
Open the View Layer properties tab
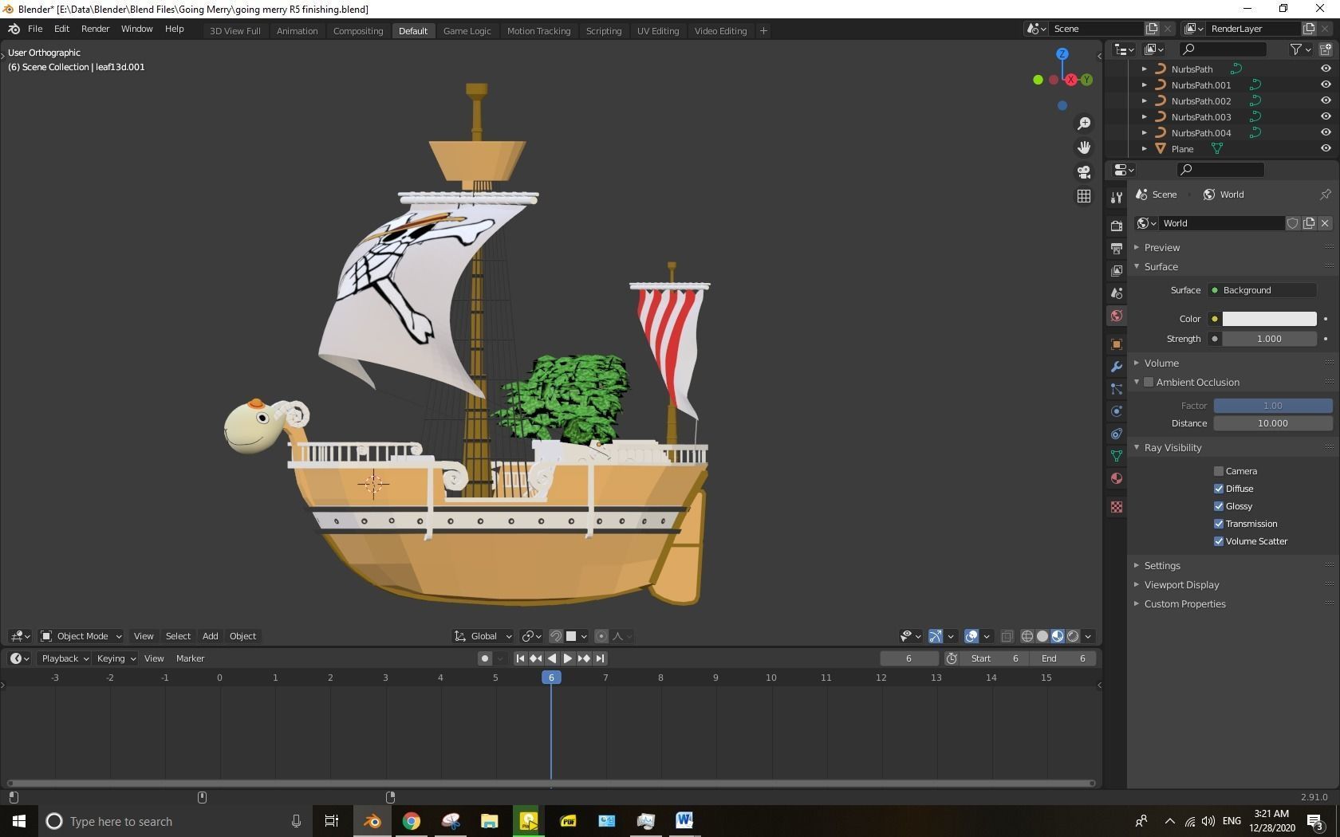pyautogui.click(x=1117, y=271)
